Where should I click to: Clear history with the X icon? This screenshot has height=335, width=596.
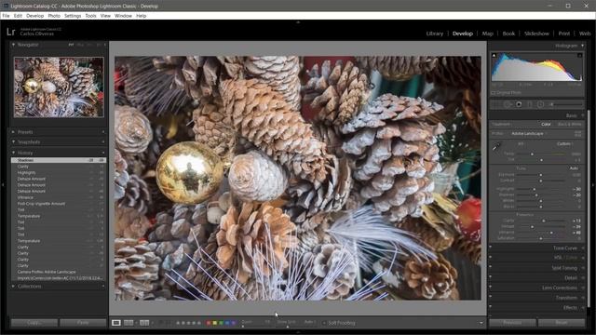pyautogui.click(x=103, y=153)
